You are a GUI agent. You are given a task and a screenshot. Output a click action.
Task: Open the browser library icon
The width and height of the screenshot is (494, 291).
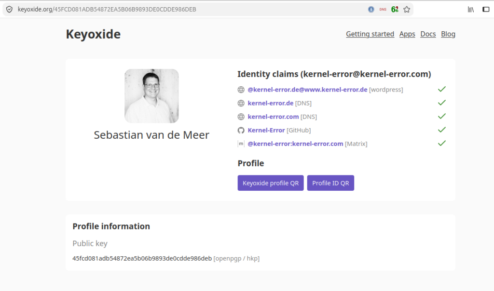click(x=471, y=10)
